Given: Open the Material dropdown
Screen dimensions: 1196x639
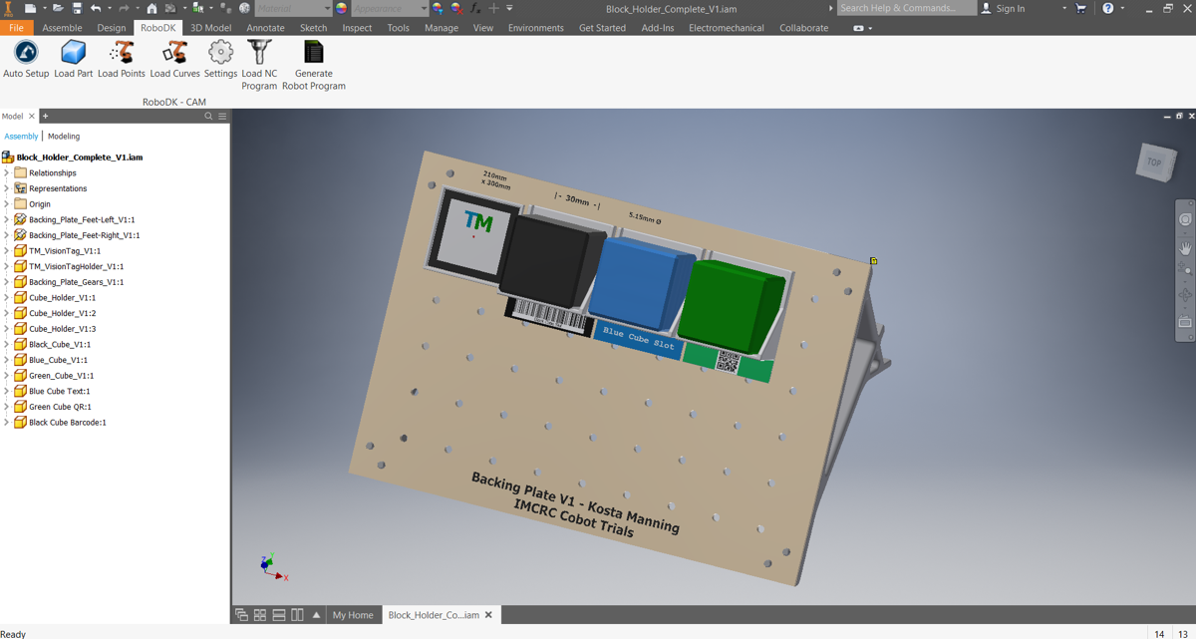Looking at the screenshot, I should pyautogui.click(x=325, y=9).
